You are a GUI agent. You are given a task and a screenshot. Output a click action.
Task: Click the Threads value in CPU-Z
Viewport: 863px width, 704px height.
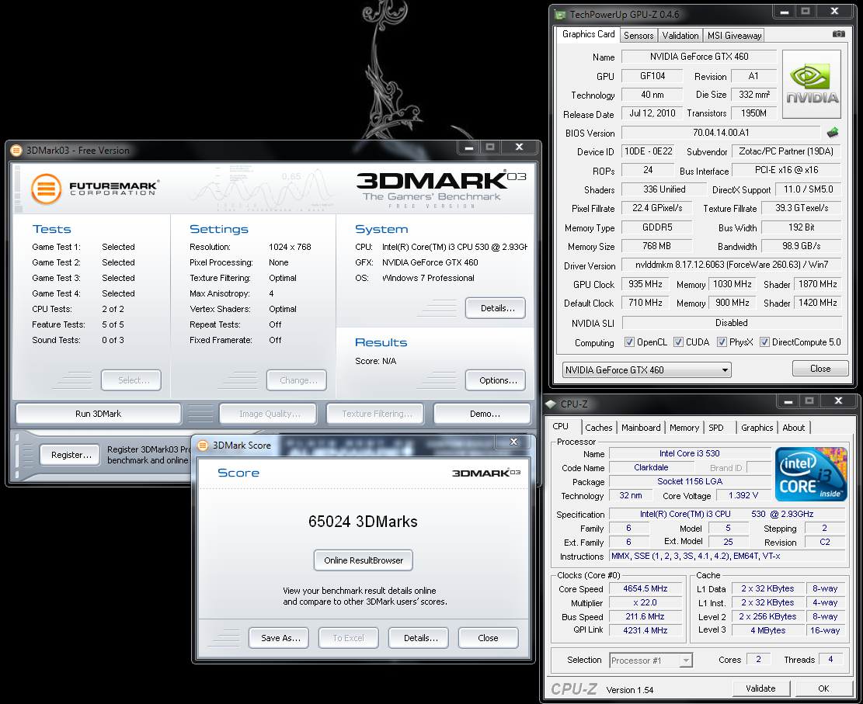830,659
